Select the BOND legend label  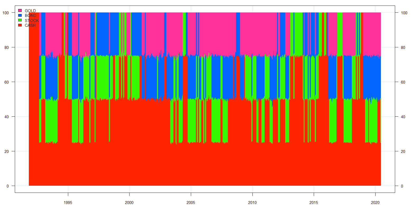(x=30, y=16)
